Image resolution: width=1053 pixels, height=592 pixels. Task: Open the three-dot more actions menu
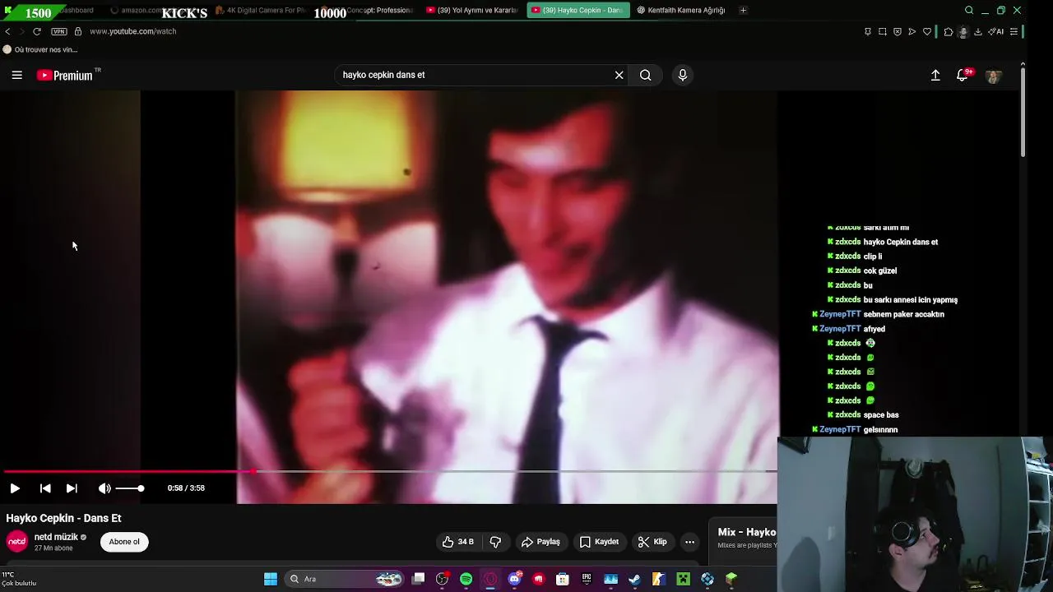690,542
